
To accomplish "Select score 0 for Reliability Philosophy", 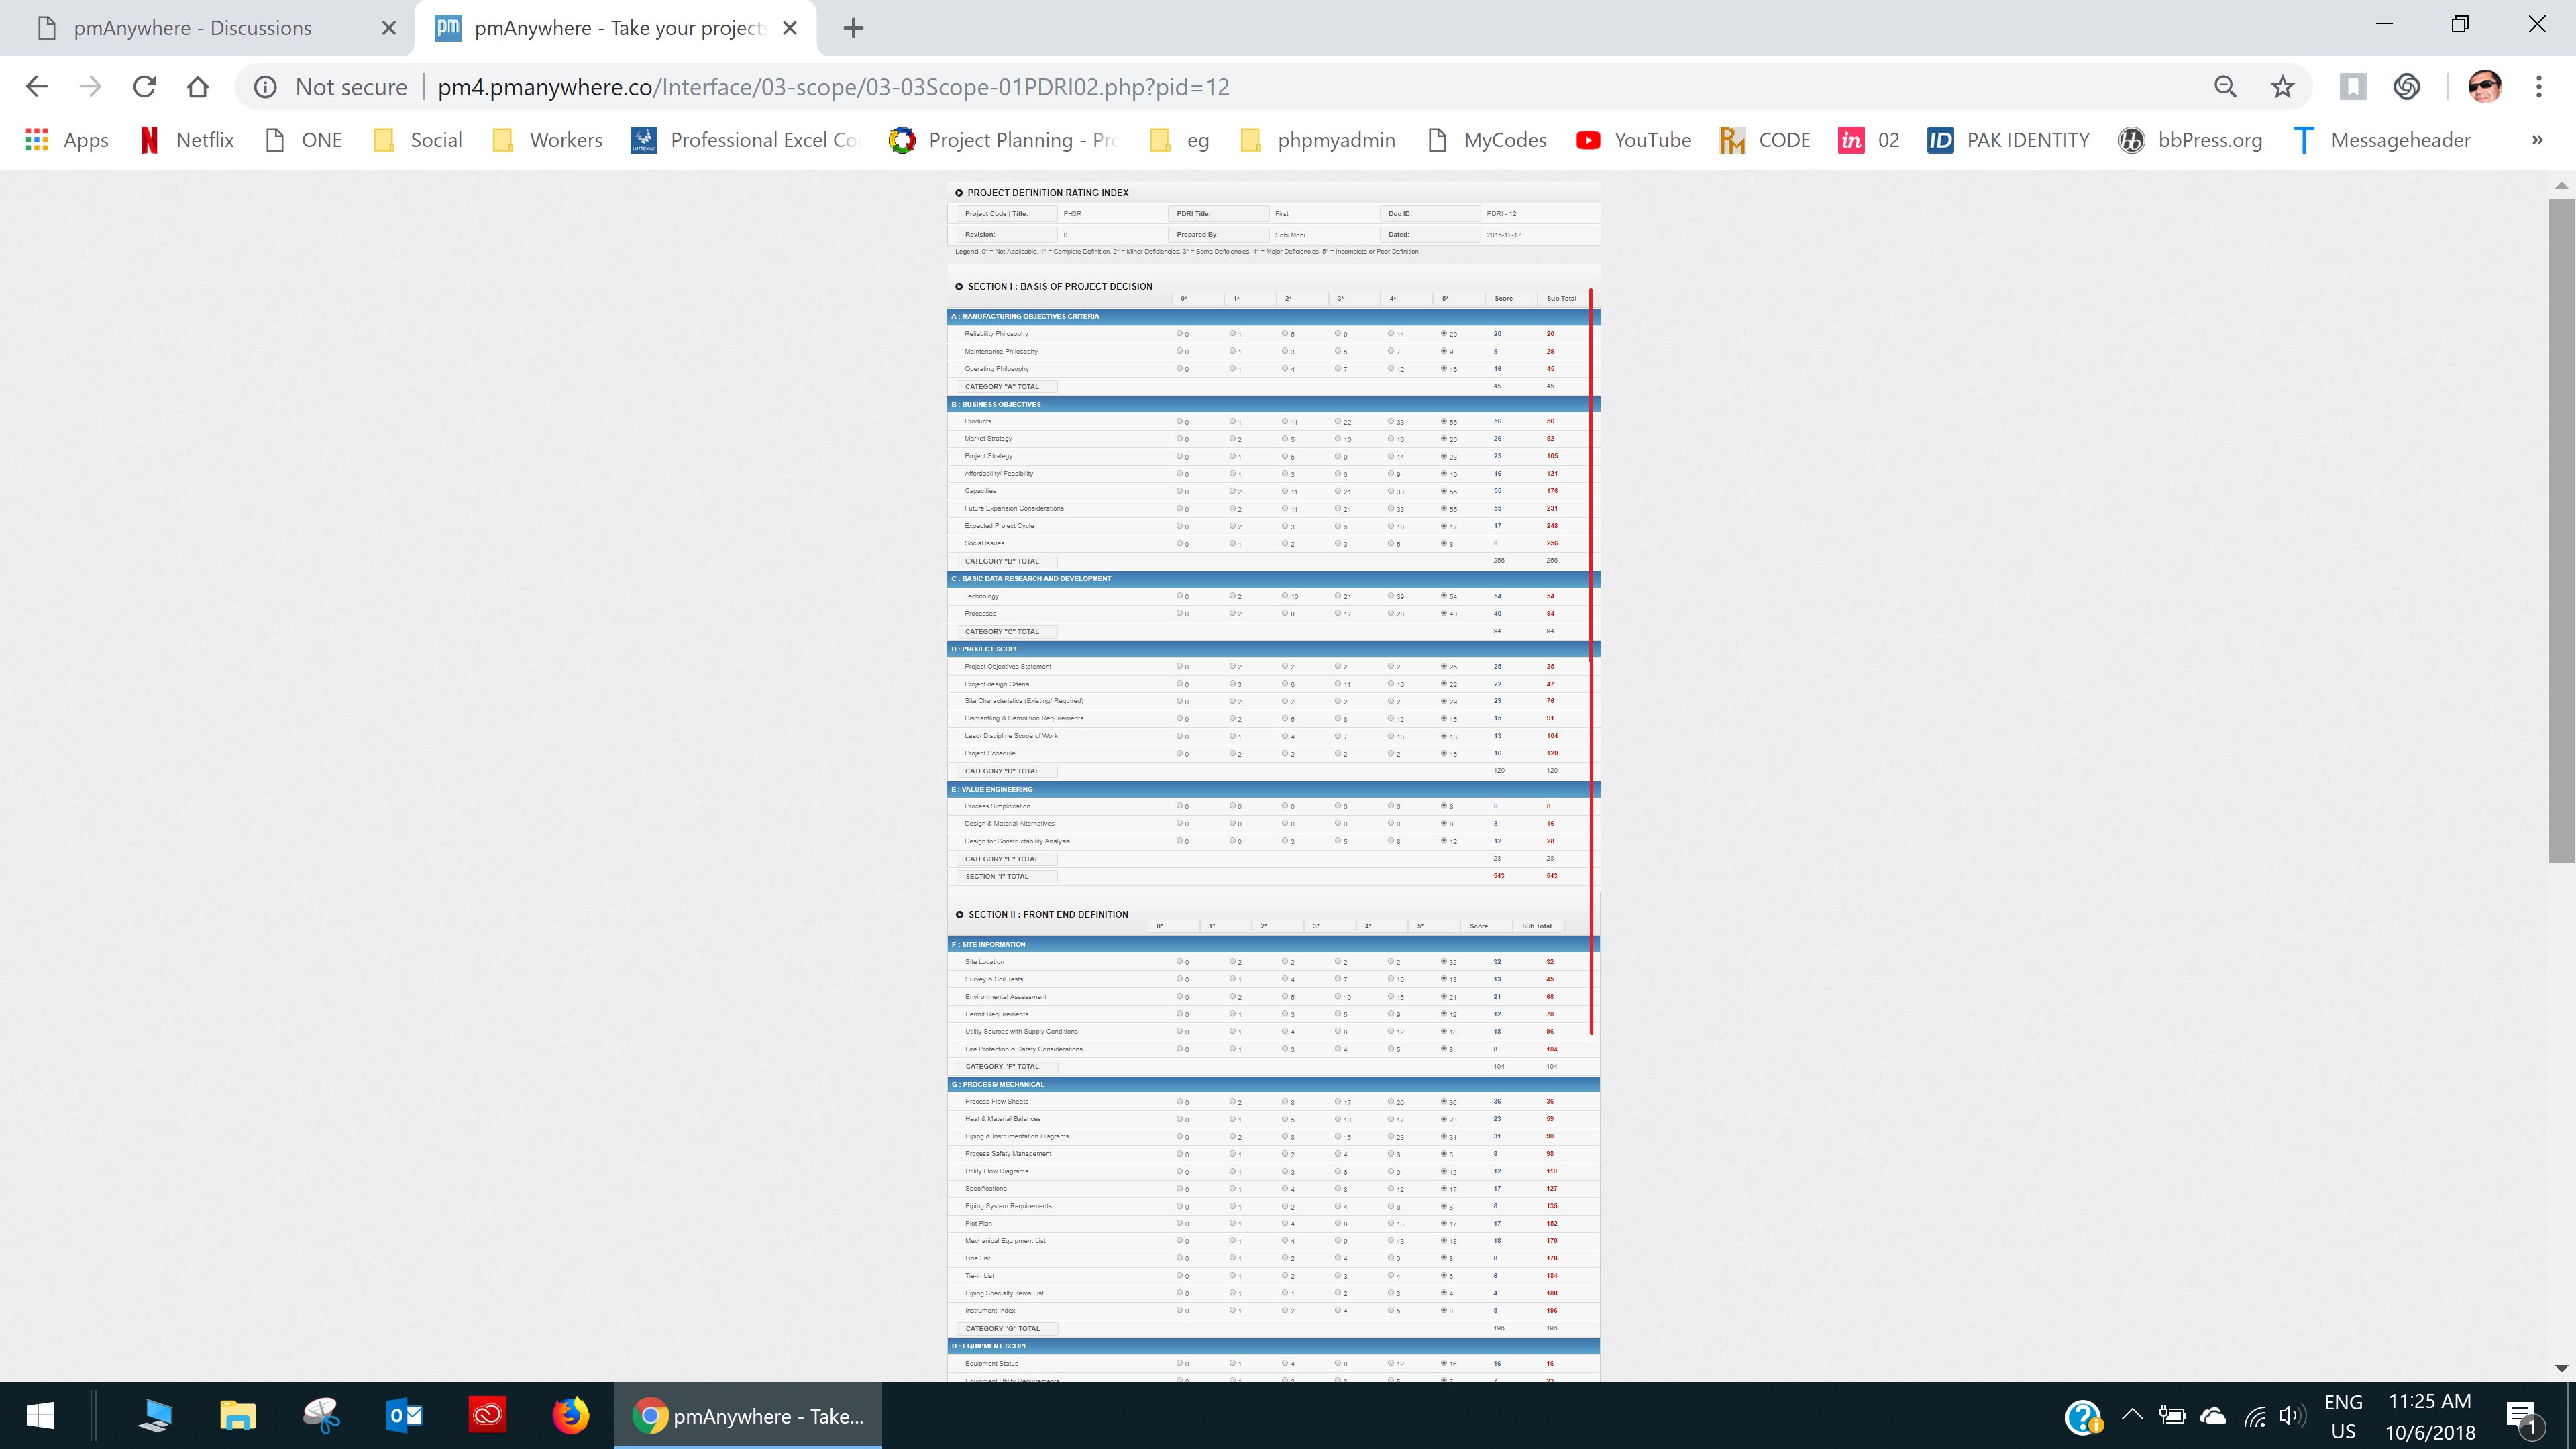I will pyautogui.click(x=1180, y=334).
